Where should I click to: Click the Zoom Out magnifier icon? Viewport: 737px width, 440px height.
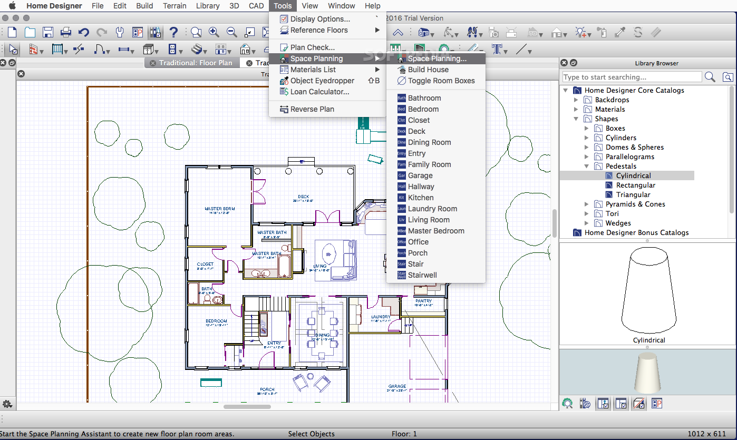[231, 32]
